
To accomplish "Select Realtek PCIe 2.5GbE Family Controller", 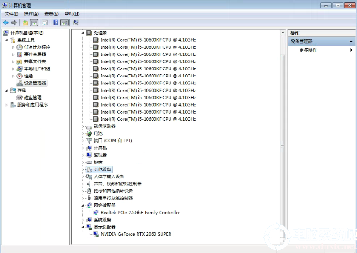I will click(x=140, y=212).
